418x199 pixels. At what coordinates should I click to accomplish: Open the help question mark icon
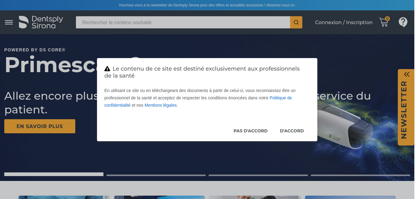(403, 22)
